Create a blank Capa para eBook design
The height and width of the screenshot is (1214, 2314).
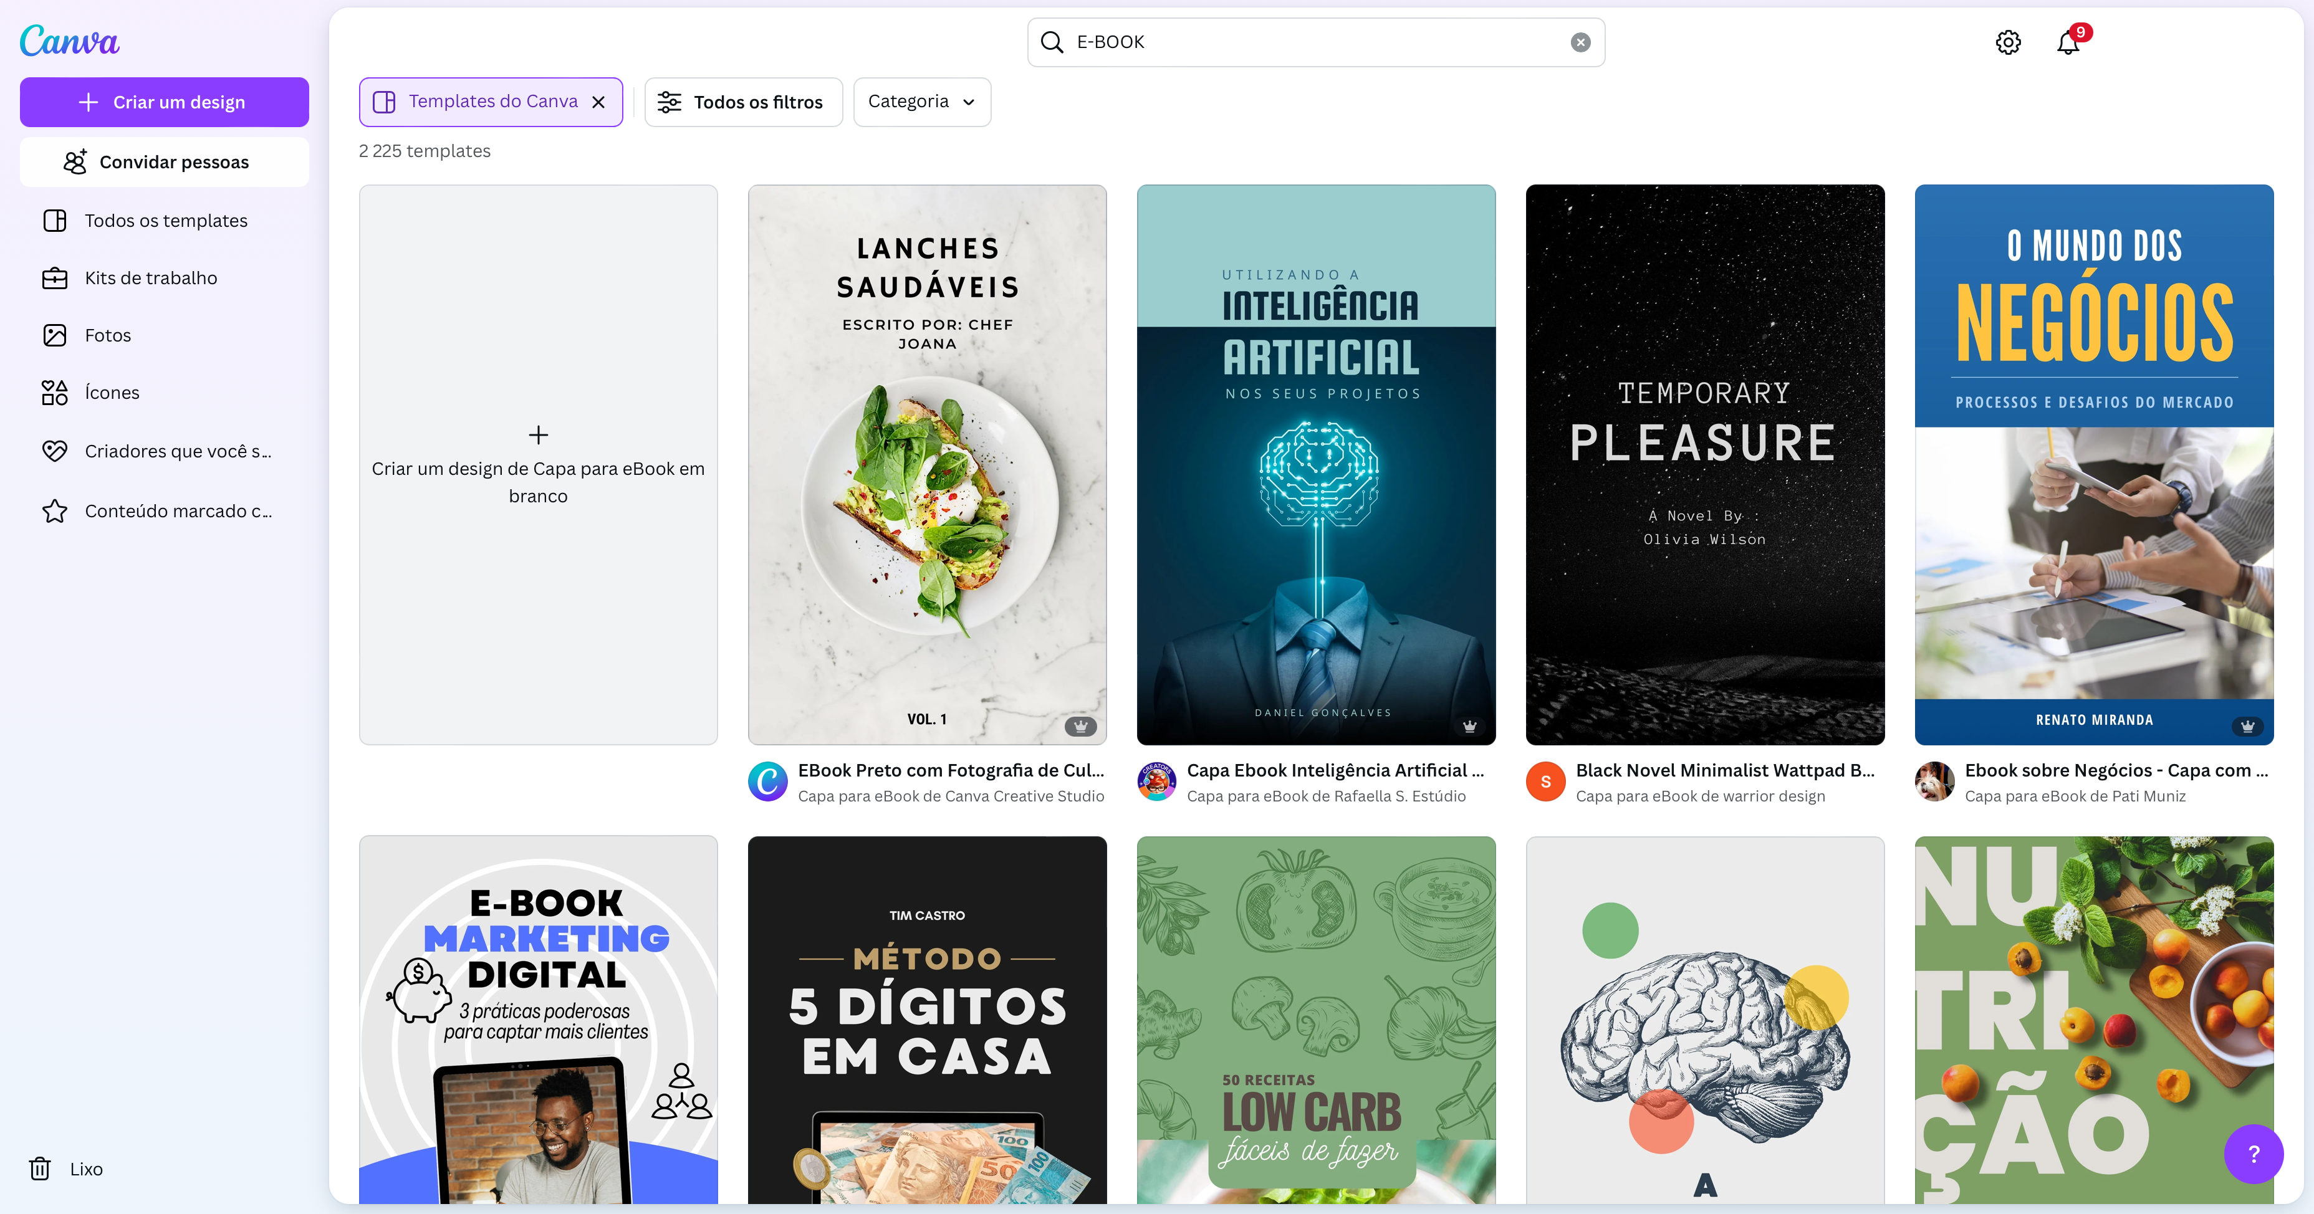tap(538, 464)
